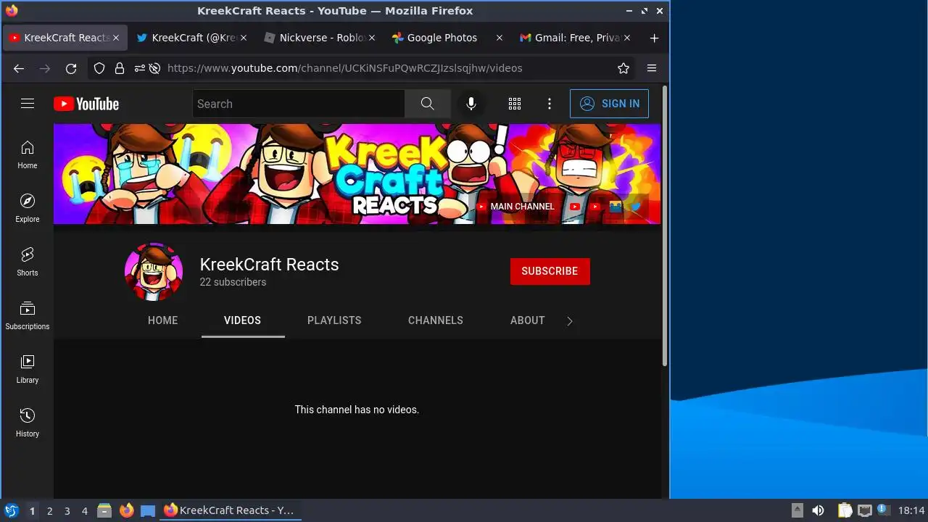This screenshot has width=928, height=522.
Task: Bookmark this page with the star
Action: click(x=623, y=68)
